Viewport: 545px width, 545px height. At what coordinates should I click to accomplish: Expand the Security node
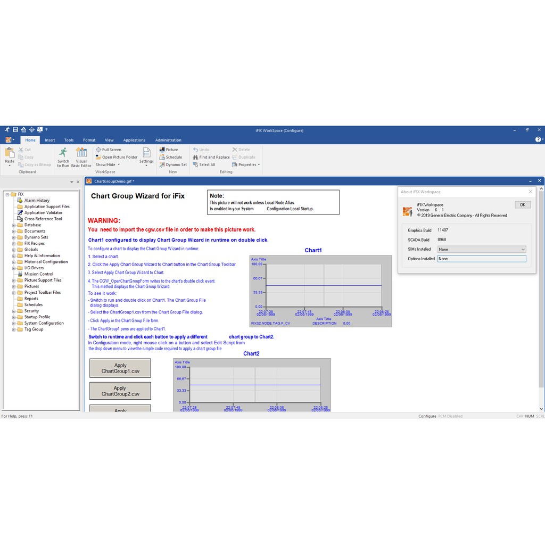pyautogui.click(x=13, y=311)
